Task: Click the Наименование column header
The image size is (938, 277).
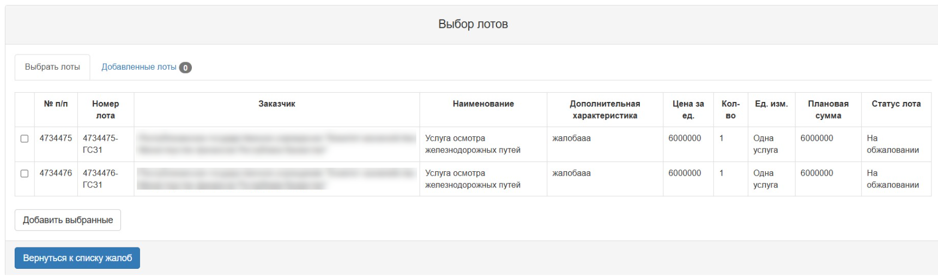Action: pos(483,104)
